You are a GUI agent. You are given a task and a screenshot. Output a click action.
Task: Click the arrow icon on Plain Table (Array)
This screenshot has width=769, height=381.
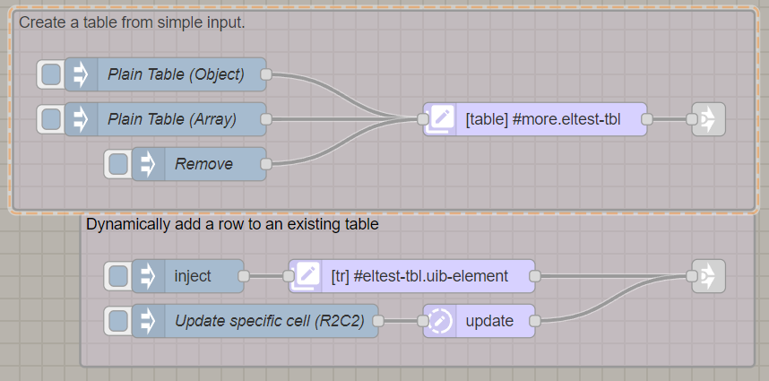point(81,119)
